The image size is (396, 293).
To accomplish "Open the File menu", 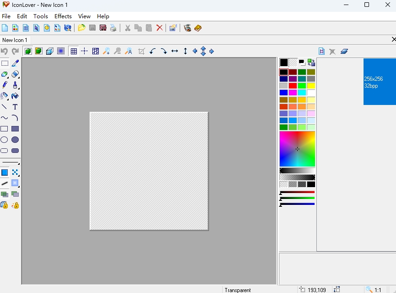I will pyautogui.click(x=6, y=16).
